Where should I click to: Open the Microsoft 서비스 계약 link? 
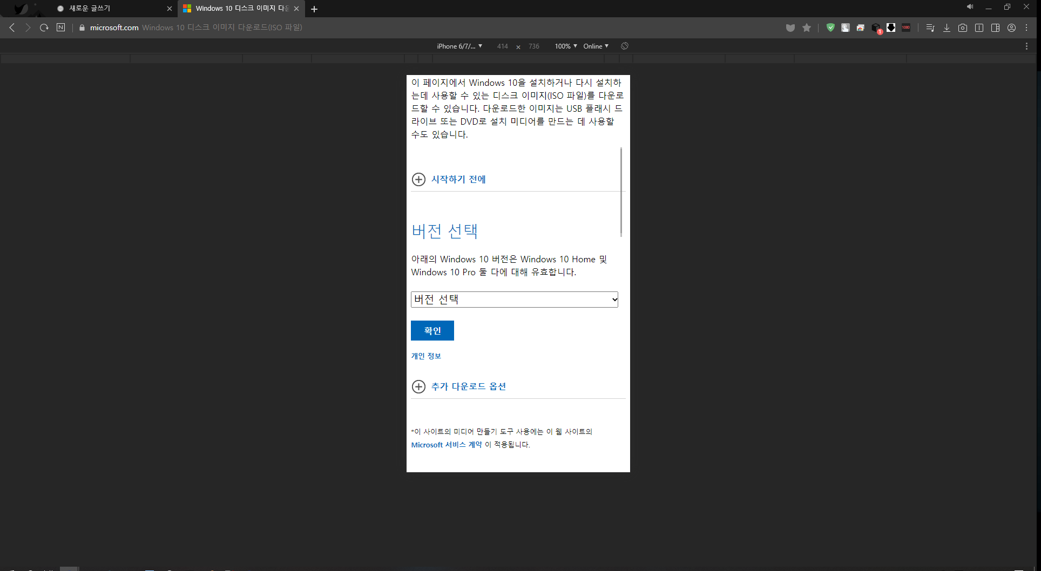447,445
